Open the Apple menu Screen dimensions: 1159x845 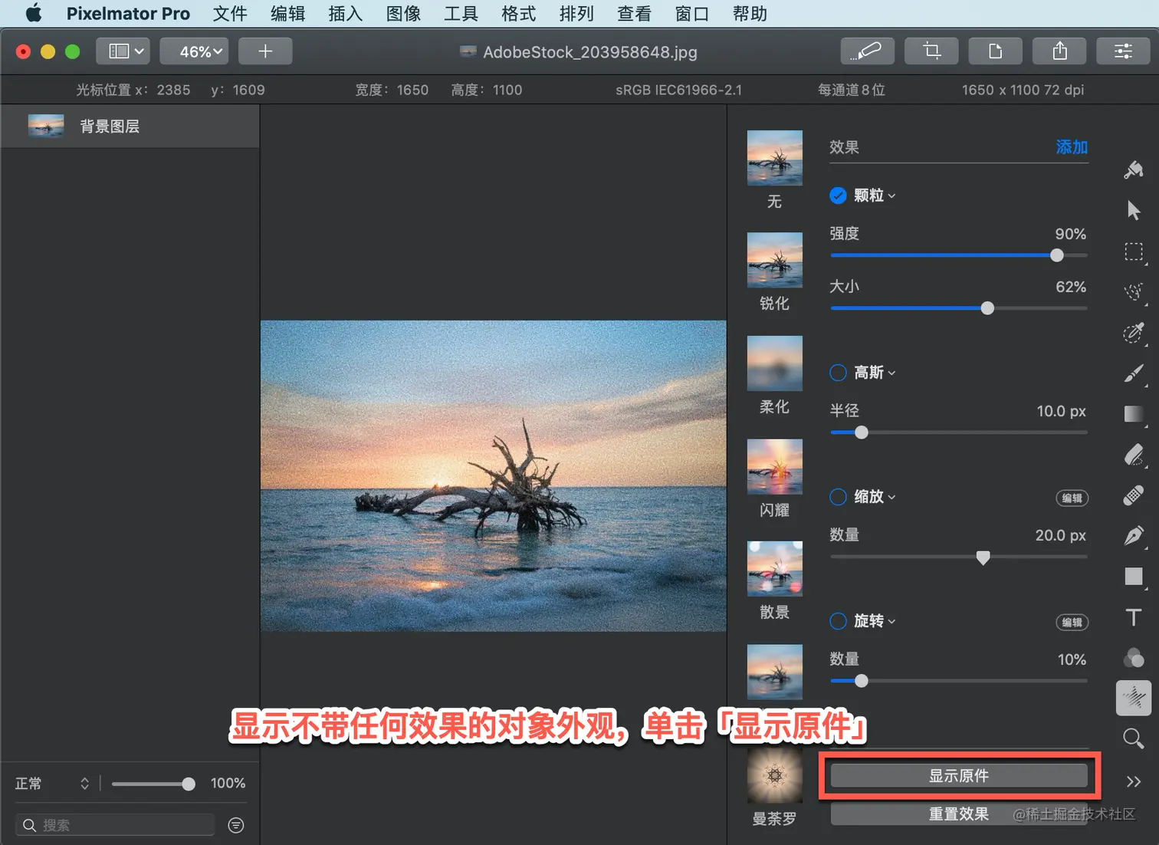[x=34, y=13]
